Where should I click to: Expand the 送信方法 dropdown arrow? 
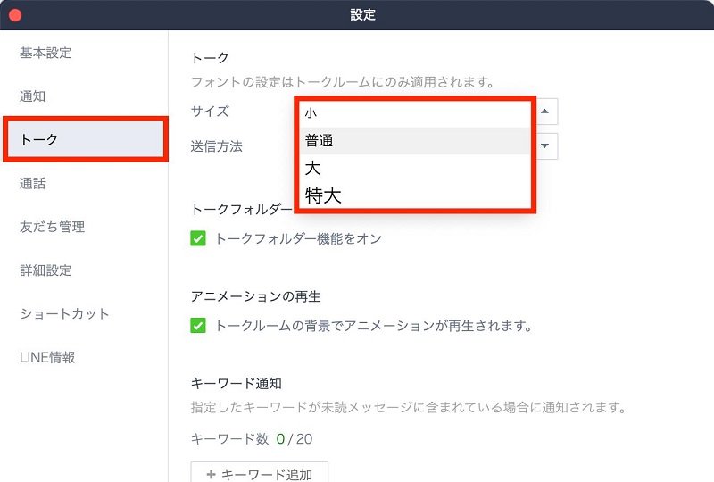[x=546, y=145]
